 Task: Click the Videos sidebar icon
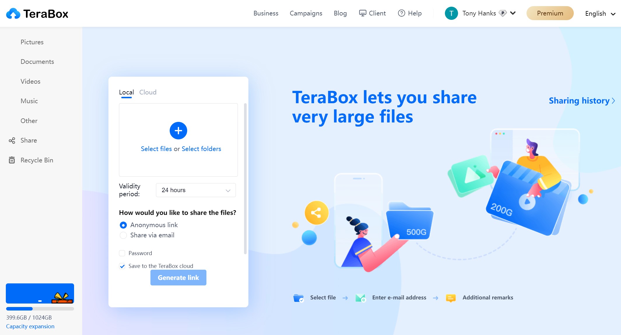point(30,81)
